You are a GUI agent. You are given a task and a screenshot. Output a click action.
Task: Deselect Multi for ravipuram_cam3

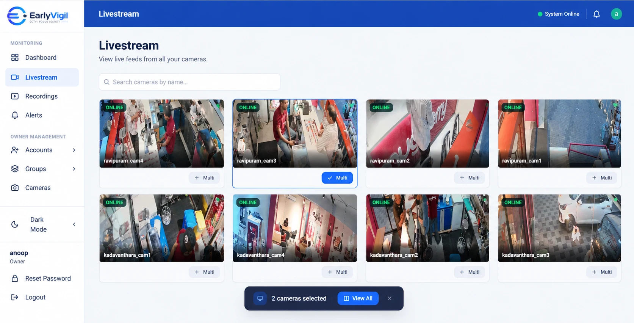click(337, 178)
